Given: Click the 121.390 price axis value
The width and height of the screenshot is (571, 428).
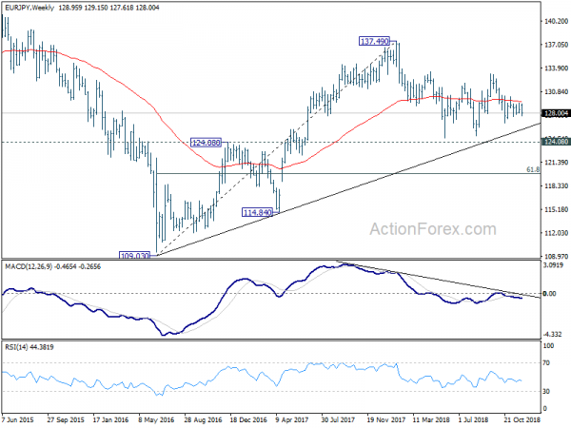Looking at the screenshot, I should (x=556, y=163).
